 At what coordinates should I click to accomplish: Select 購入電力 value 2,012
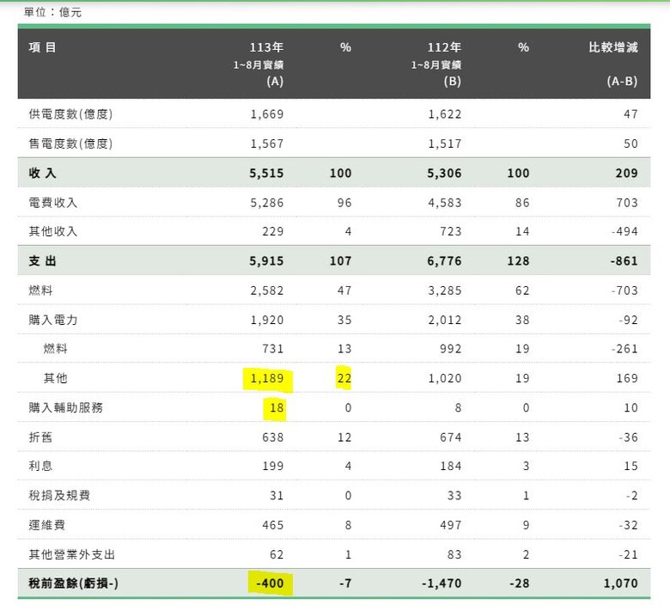(x=445, y=320)
